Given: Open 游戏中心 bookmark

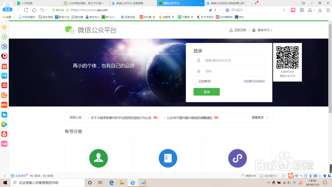Looking at the screenshot, I should tap(92, 17).
